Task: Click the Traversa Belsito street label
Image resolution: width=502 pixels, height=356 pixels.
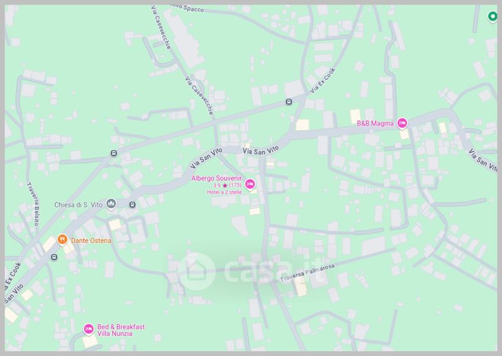Action: (33, 204)
